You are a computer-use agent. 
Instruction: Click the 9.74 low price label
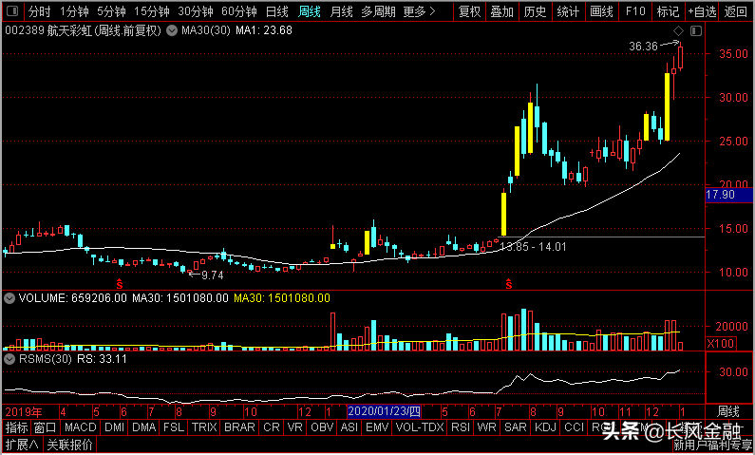(x=213, y=275)
